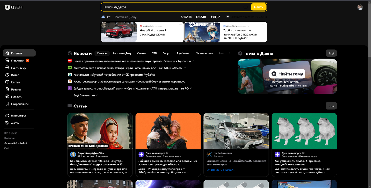Open the three-dot menu on moskvich.ru ad
The width and height of the screenshot is (371, 188).
pyautogui.click(x=181, y=25)
